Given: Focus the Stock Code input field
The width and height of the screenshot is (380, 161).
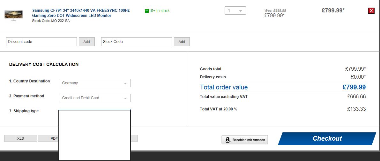Looking at the screenshot, I should point(137,42).
